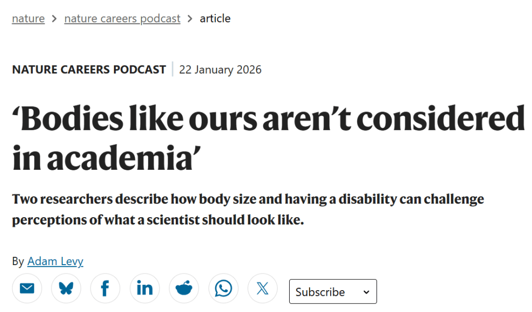This screenshot has height=312, width=532.
Task: Share the article on X
Action: click(263, 289)
